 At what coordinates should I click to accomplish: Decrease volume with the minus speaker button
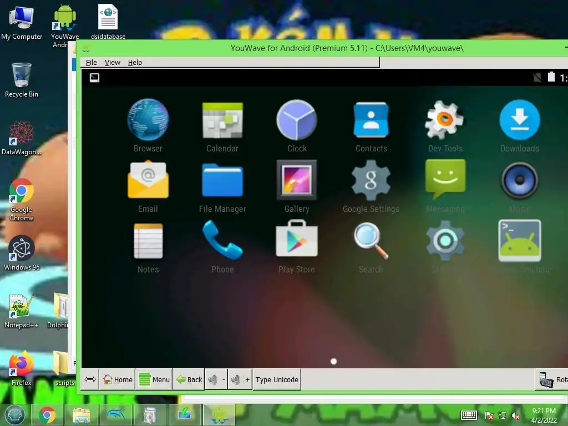217,379
